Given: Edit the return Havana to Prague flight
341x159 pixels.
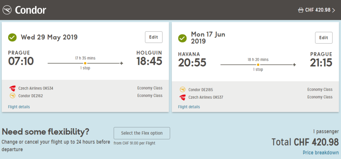Looking at the screenshot, I should click(x=324, y=38).
